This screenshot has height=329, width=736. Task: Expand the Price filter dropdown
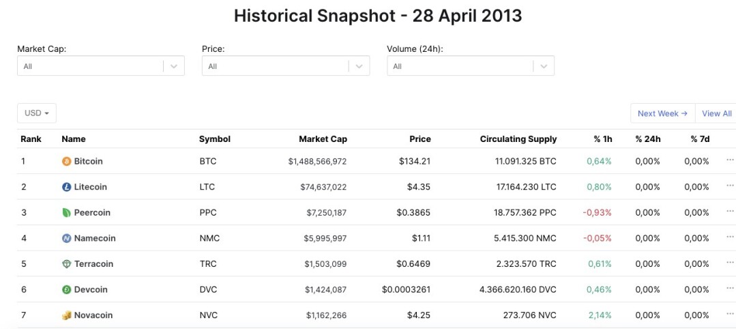pos(286,66)
